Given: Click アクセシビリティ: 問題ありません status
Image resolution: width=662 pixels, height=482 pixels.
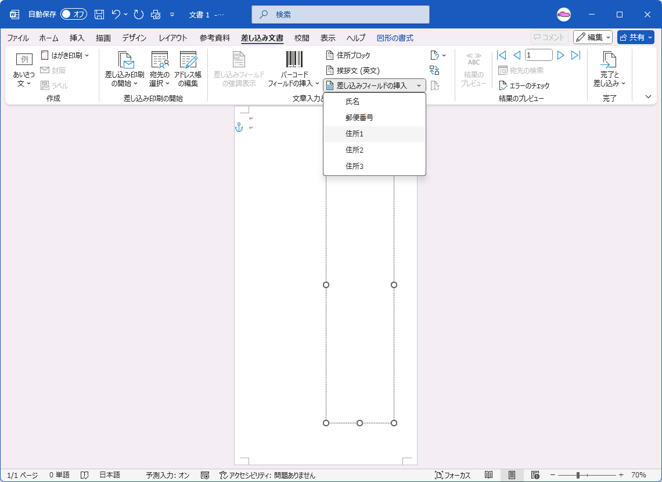Looking at the screenshot, I should click(x=267, y=475).
